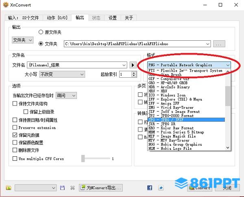Choose KRO - Kolor Raw Format
This screenshot has height=197, width=244.
pyautogui.click(x=186, y=128)
